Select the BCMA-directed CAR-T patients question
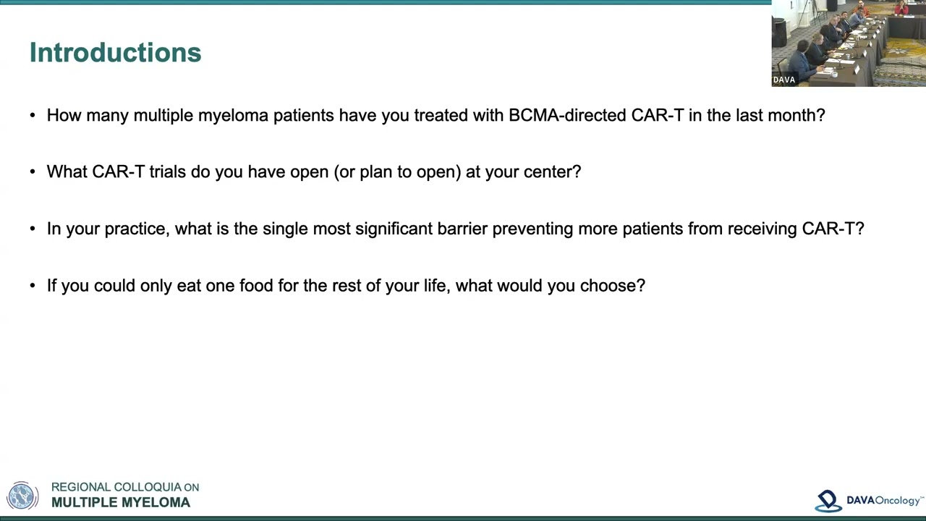The image size is (926, 521). click(x=436, y=116)
